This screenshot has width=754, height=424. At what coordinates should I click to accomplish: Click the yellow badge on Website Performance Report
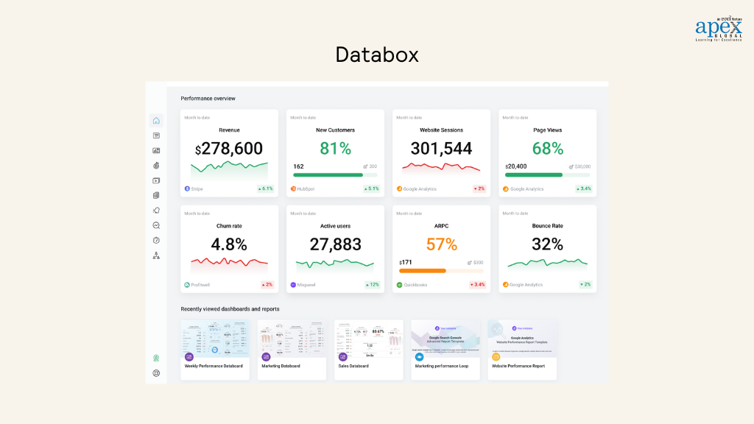click(x=496, y=357)
